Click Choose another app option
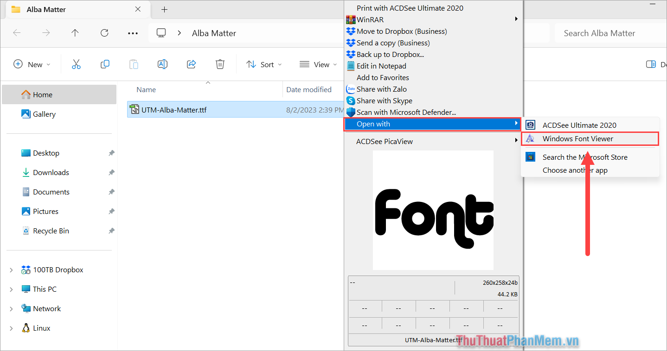 point(575,170)
